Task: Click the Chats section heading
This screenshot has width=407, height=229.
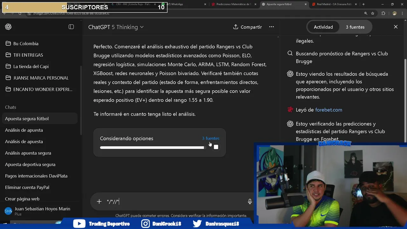Action: click(x=10, y=107)
